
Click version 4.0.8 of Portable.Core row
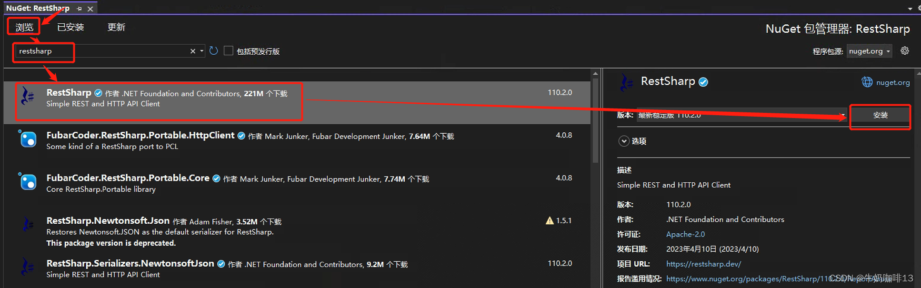(x=564, y=178)
